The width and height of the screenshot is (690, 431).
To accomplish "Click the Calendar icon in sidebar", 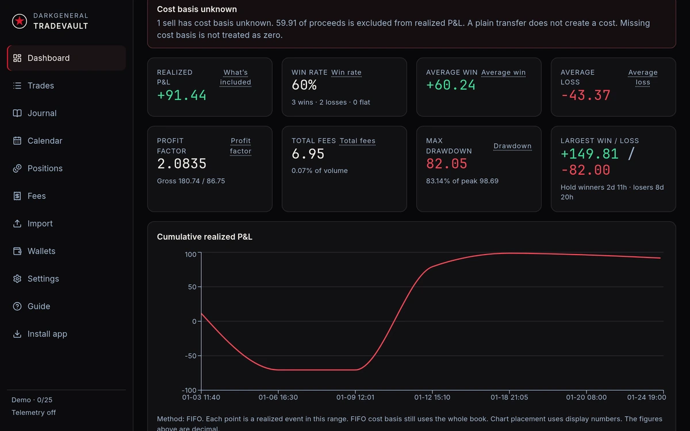I will (17, 141).
